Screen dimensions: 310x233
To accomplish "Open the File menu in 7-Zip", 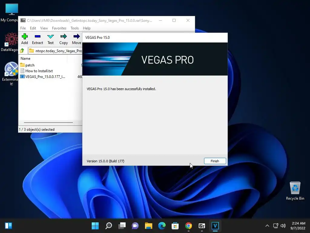I will point(23,28).
